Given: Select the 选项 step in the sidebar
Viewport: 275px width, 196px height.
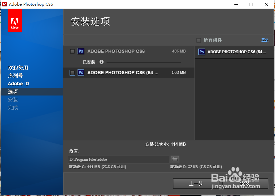Looking at the screenshot, I should click(13, 92).
